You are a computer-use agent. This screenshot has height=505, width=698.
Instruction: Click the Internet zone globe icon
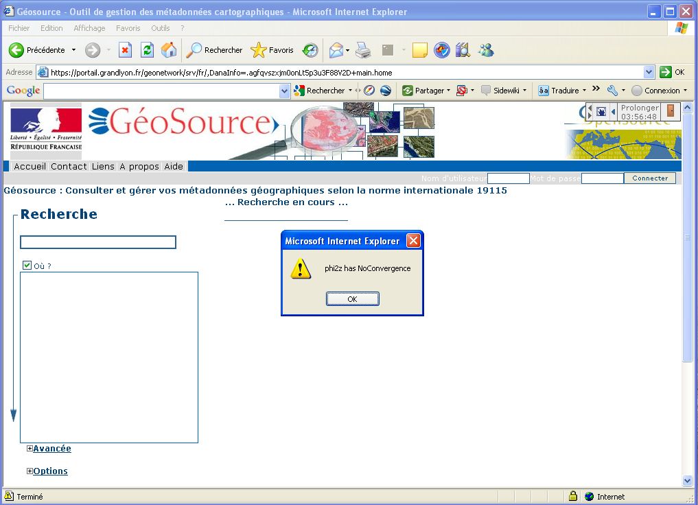click(590, 497)
